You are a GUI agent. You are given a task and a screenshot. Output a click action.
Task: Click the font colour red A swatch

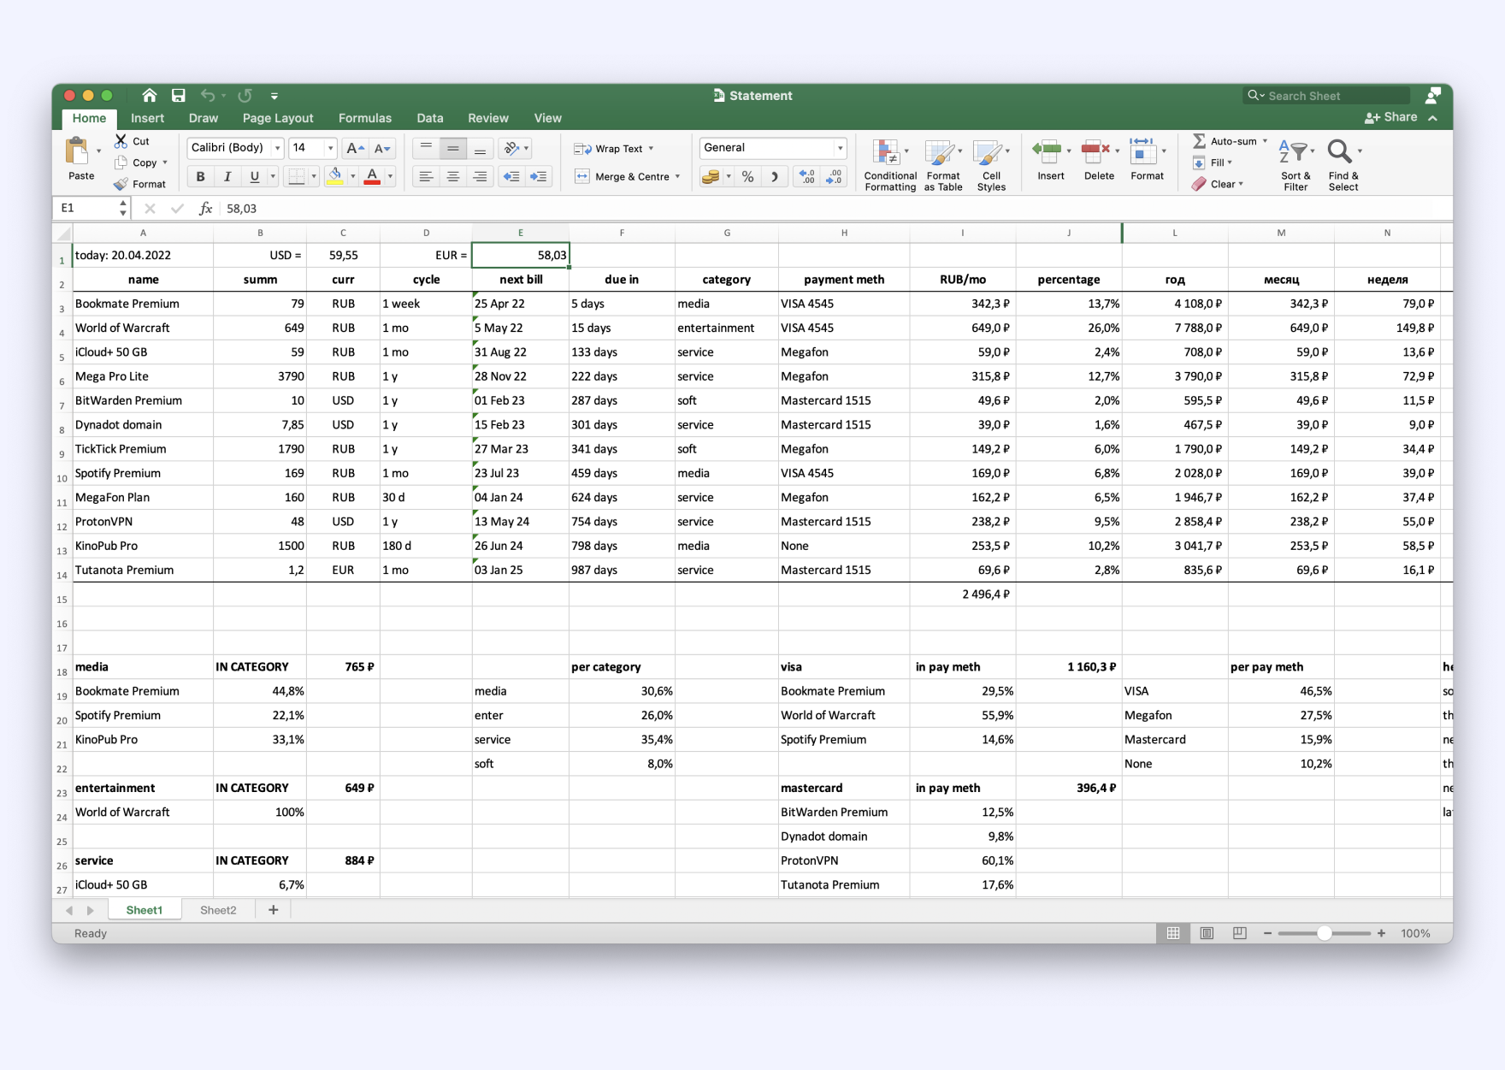coord(372,177)
